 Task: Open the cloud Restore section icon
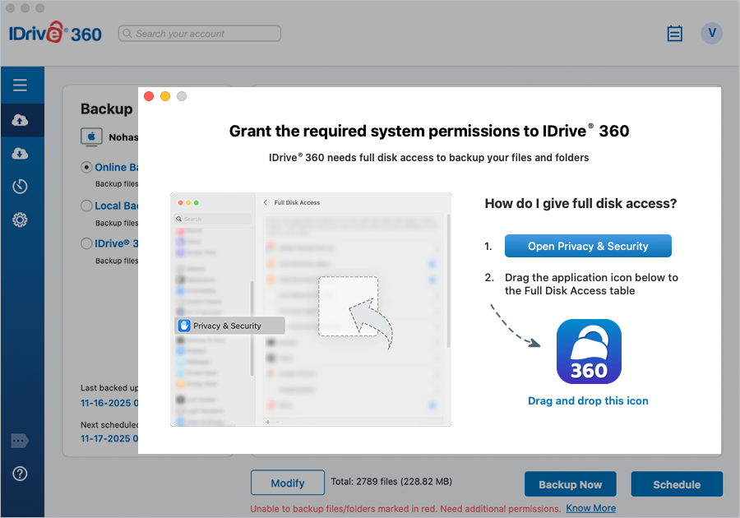pos(21,154)
